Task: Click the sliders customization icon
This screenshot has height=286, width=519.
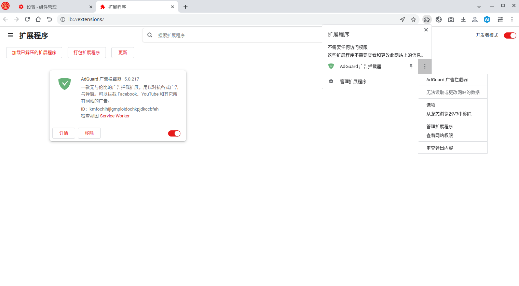Action: [500, 19]
